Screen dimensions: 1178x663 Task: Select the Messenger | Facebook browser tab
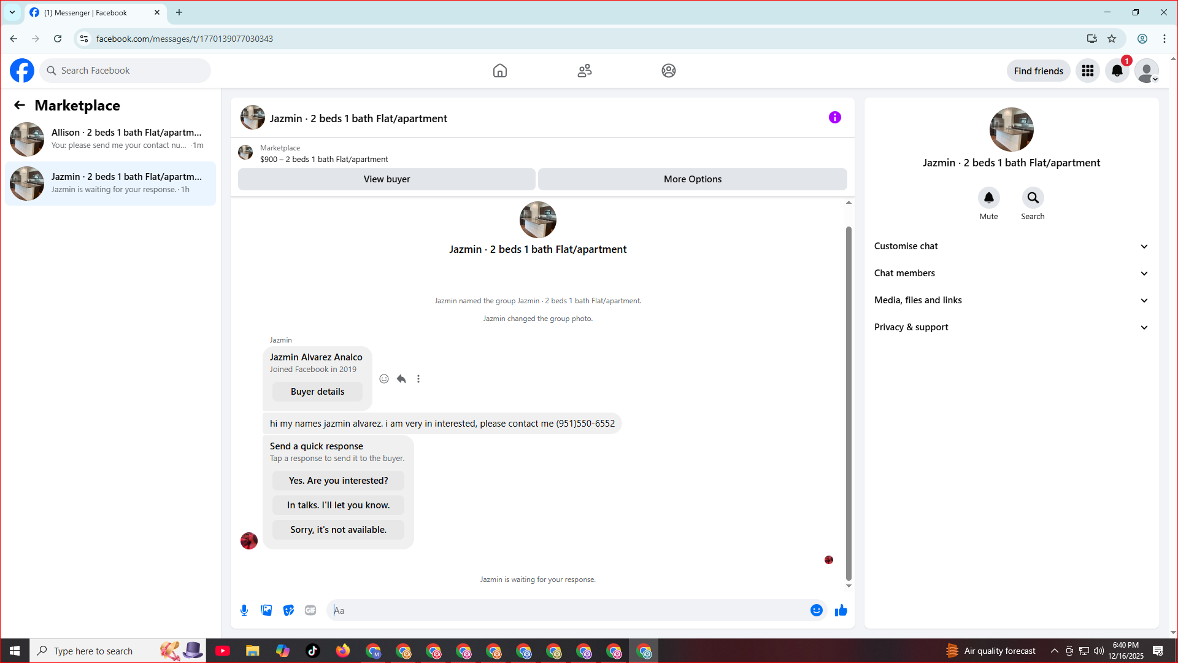95,12
